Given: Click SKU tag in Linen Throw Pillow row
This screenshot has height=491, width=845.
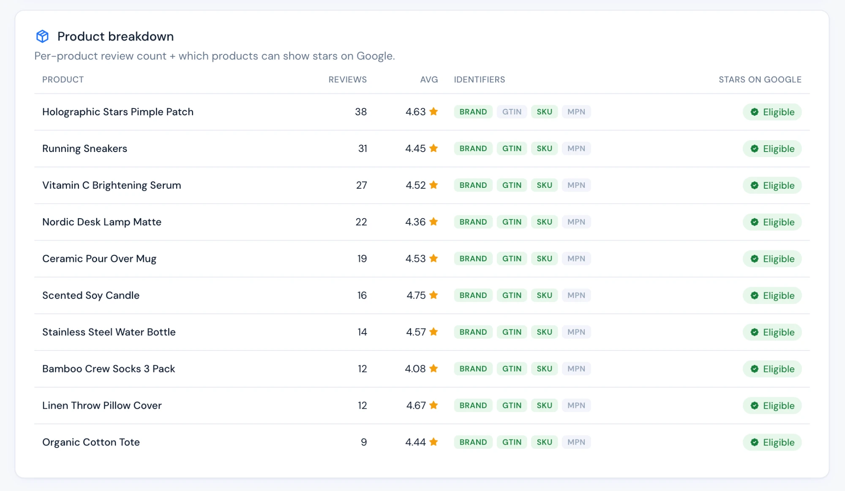Looking at the screenshot, I should click(x=544, y=406).
